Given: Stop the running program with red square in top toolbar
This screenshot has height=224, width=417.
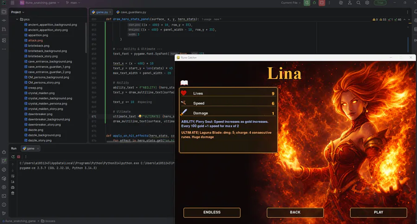Looking at the screenshot, I should coord(322,3).
